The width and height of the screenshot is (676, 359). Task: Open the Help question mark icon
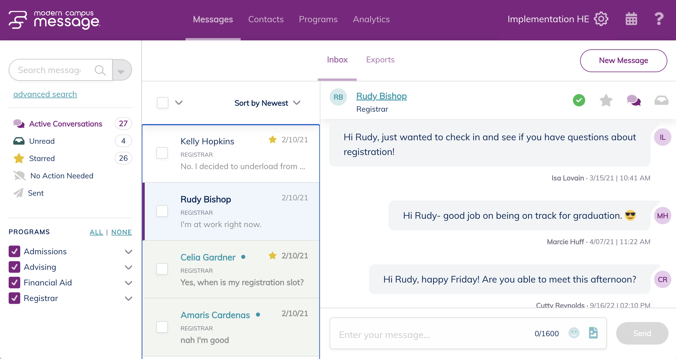coord(659,18)
